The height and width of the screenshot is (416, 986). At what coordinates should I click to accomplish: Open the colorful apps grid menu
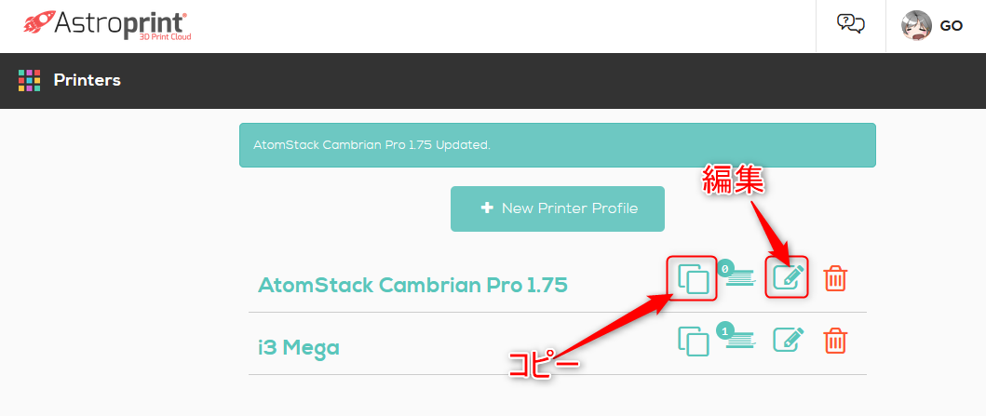[29, 80]
